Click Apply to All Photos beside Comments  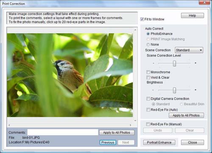coord(117,133)
